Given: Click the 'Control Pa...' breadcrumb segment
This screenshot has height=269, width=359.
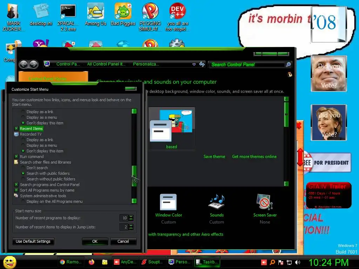Looking at the screenshot, I should pyautogui.click(x=68, y=64).
